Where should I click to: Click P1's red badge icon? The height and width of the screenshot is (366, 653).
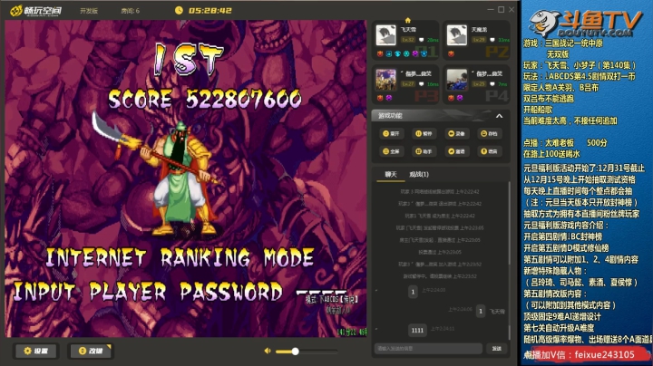click(x=380, y=53)
